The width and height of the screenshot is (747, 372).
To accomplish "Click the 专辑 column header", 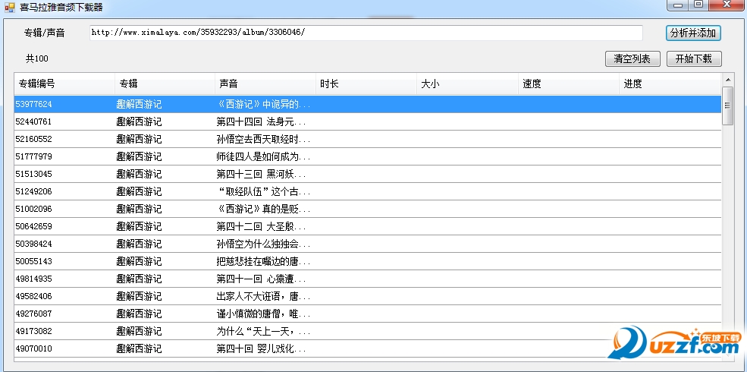I will coord(165,84).
